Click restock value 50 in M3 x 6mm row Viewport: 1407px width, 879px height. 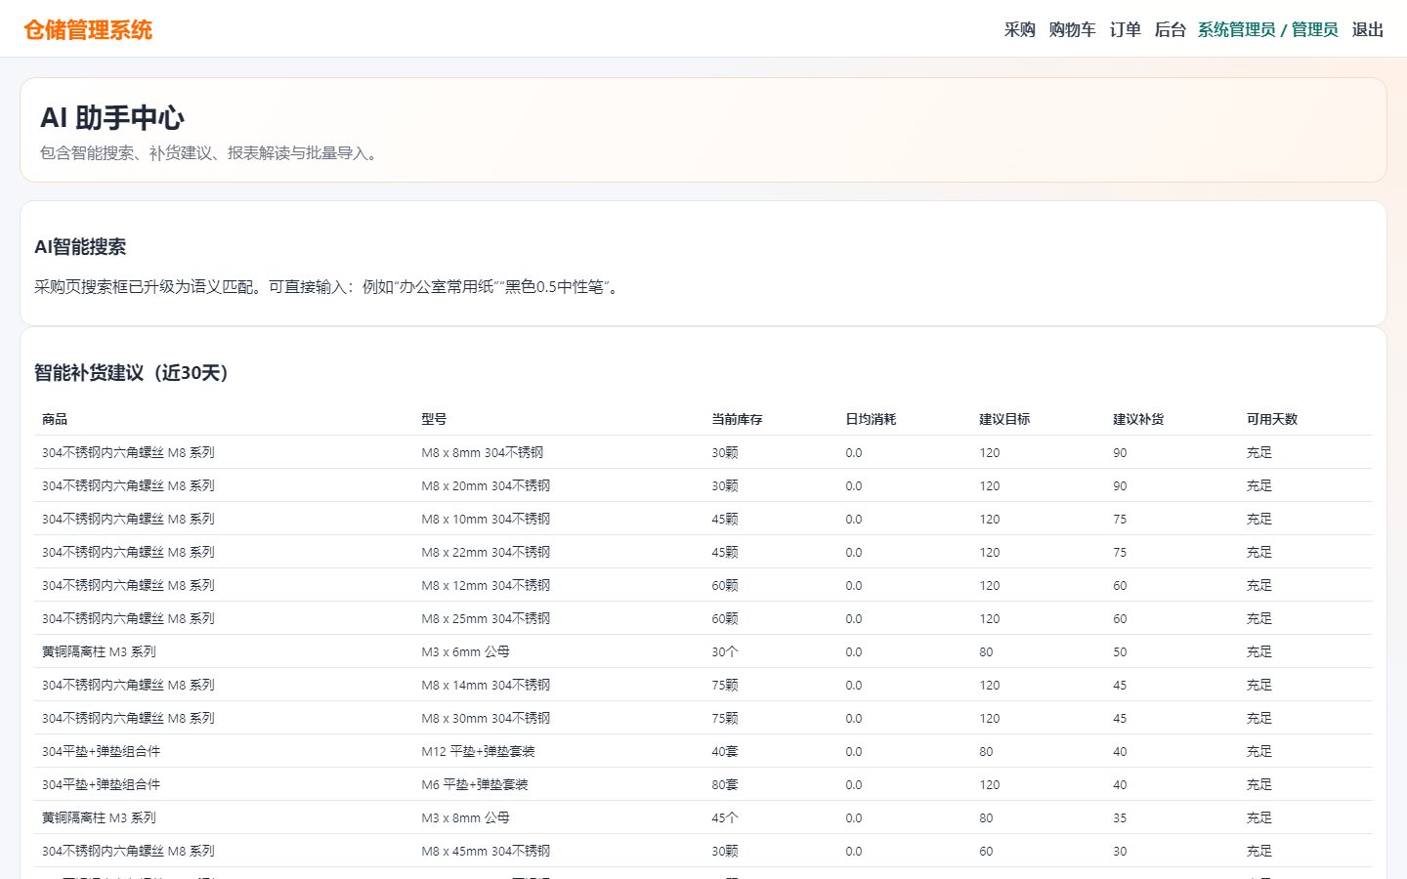1120,651
